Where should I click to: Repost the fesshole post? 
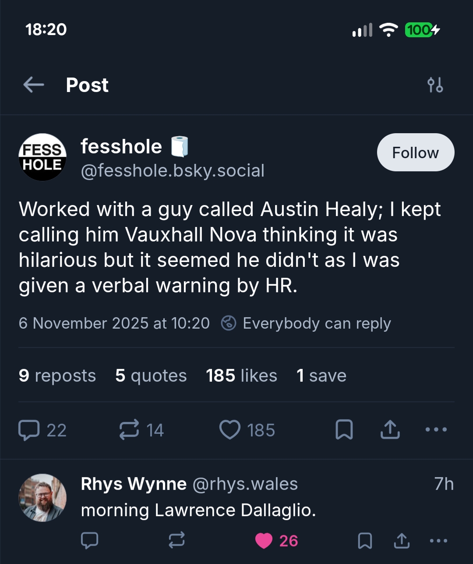coord(129,430)
